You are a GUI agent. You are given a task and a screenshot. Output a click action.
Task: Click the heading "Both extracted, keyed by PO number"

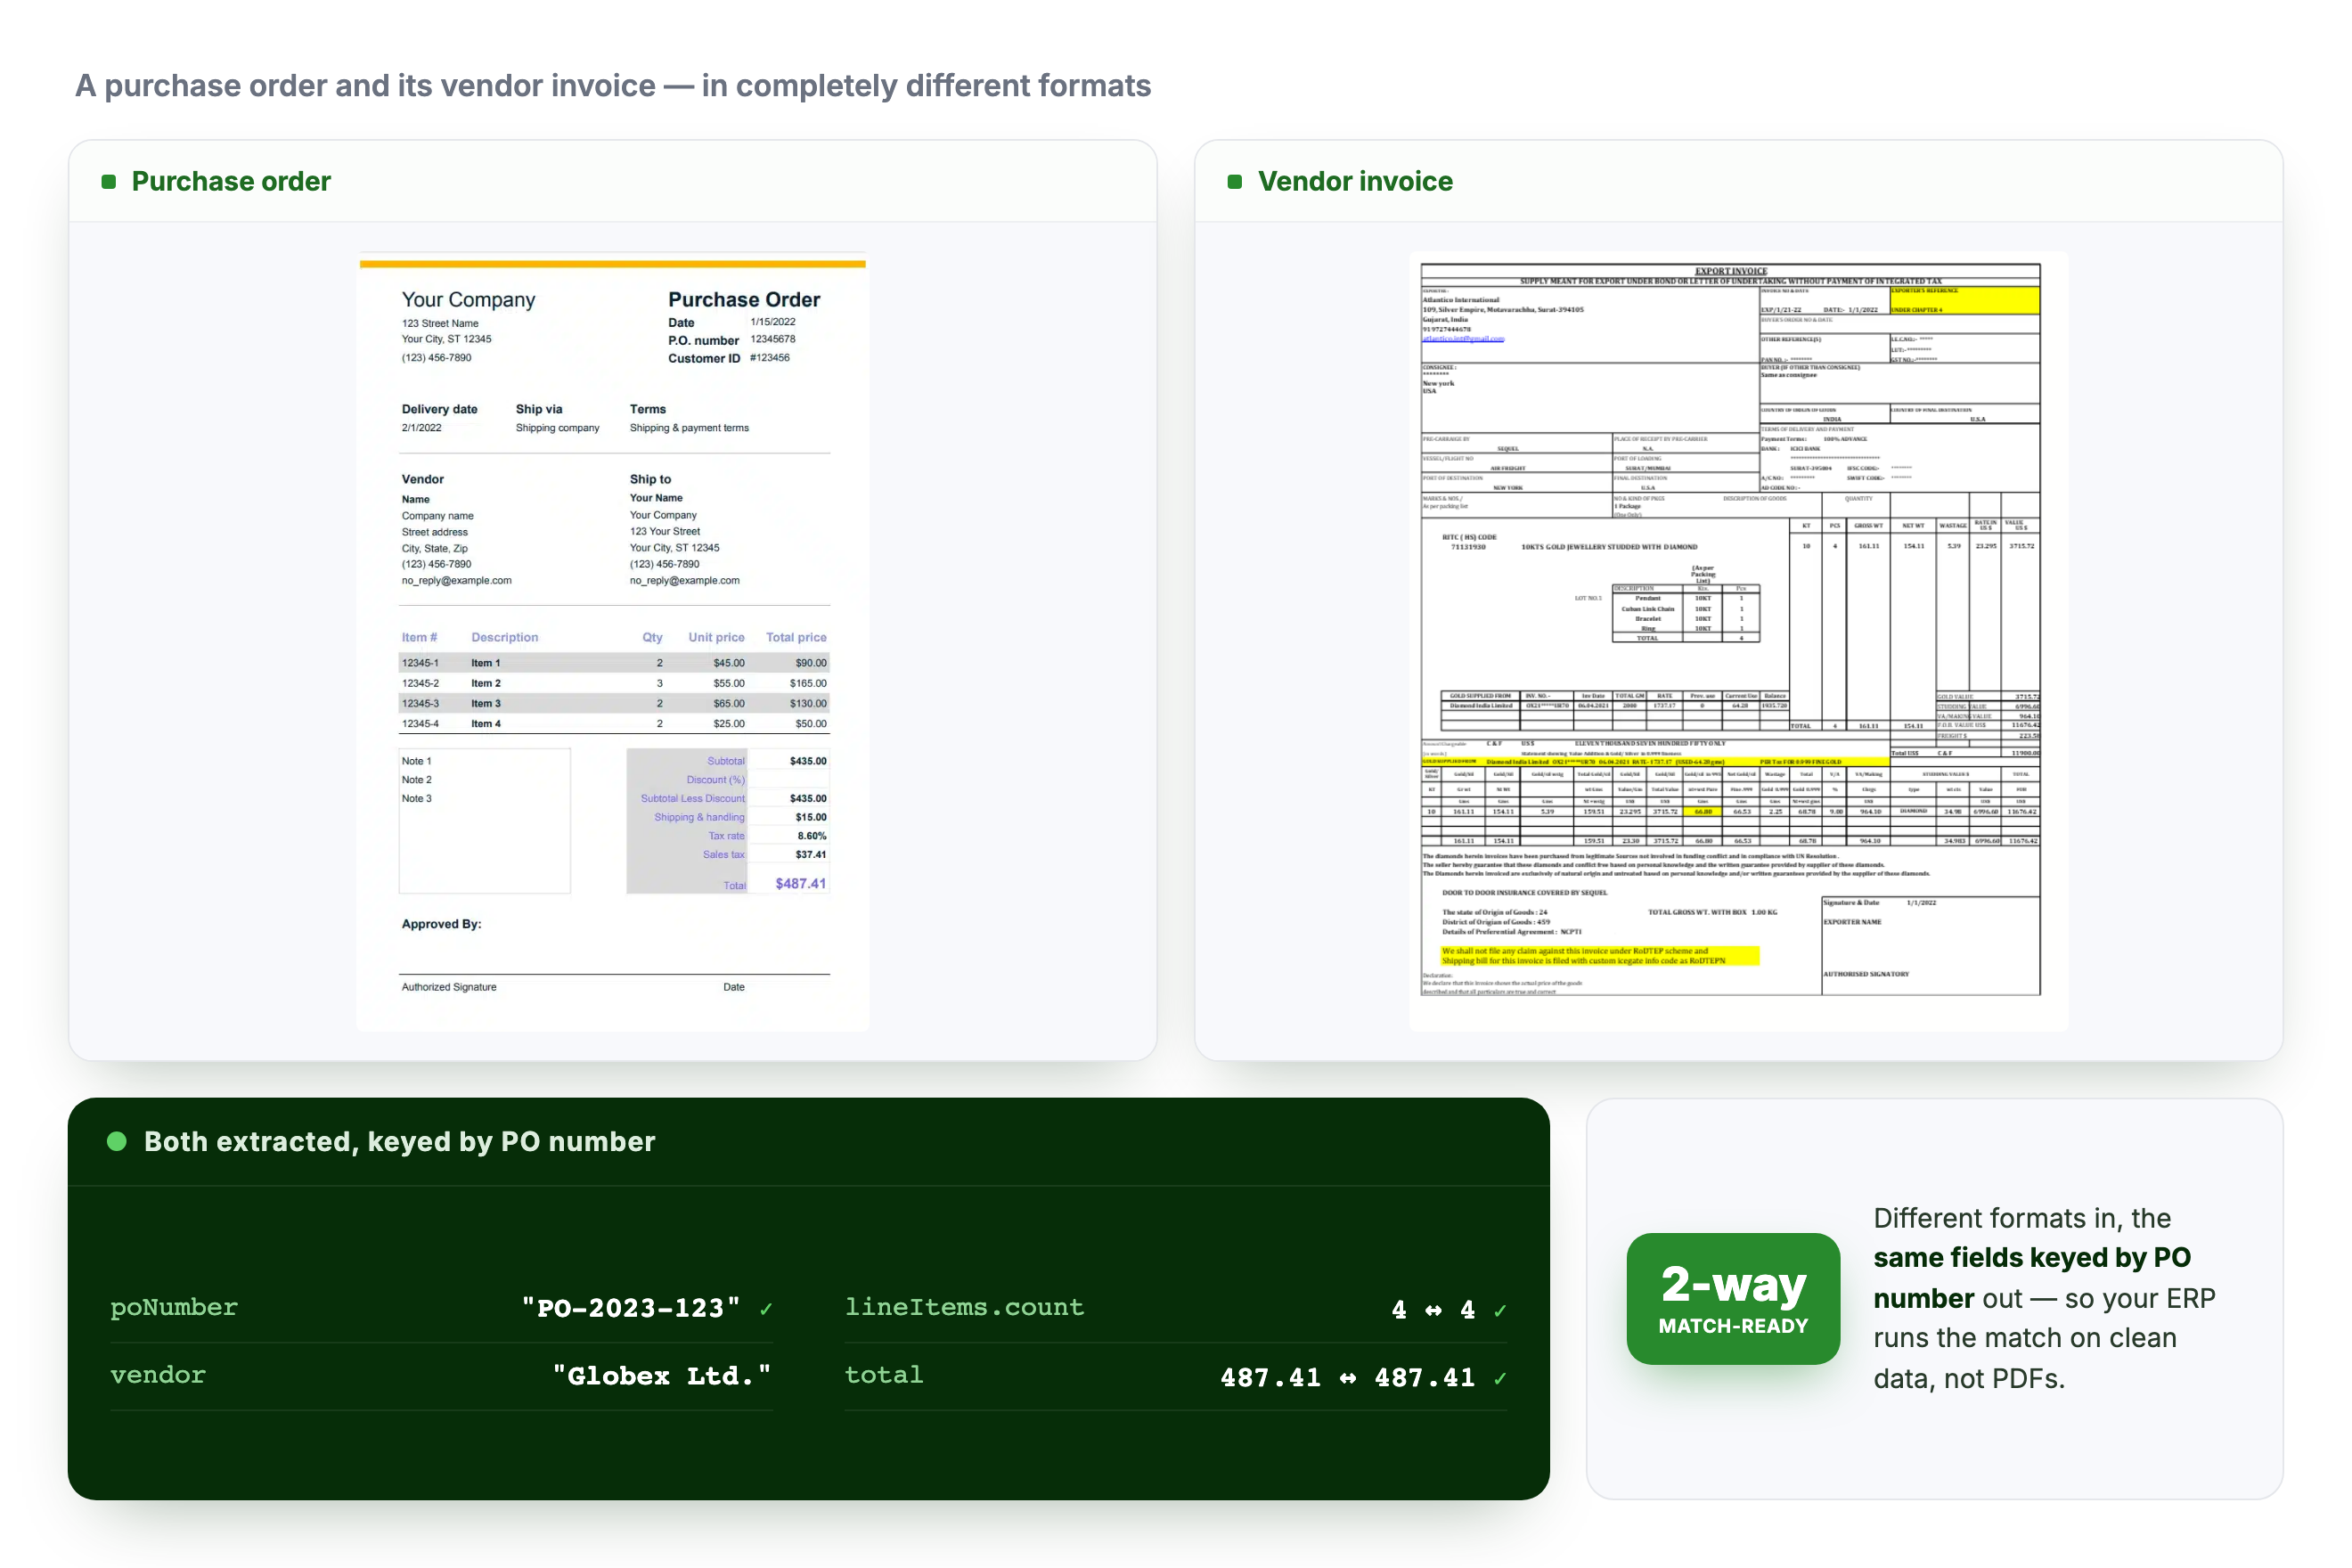(x=399, y=1141)
